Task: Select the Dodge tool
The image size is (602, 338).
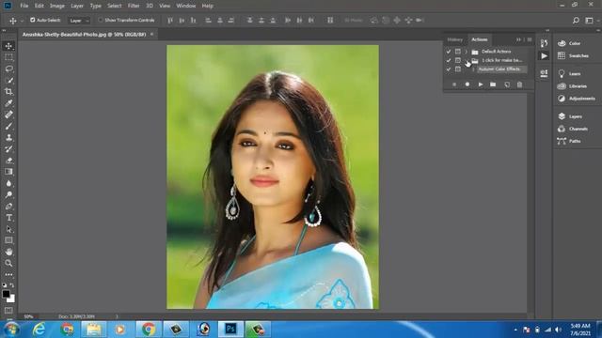Action: 8,194
